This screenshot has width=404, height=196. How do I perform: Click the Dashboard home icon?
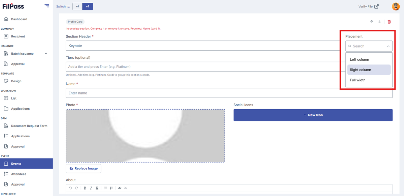pos(6,19)
